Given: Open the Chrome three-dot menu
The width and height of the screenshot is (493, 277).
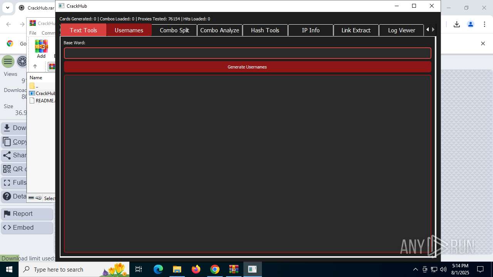Looking at the screenshot, I should (485, 24).
